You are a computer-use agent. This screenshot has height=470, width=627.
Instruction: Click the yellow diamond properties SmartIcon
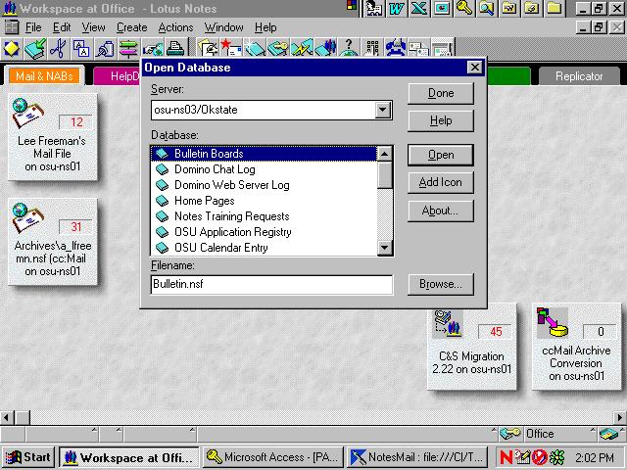tap(12, 49)
